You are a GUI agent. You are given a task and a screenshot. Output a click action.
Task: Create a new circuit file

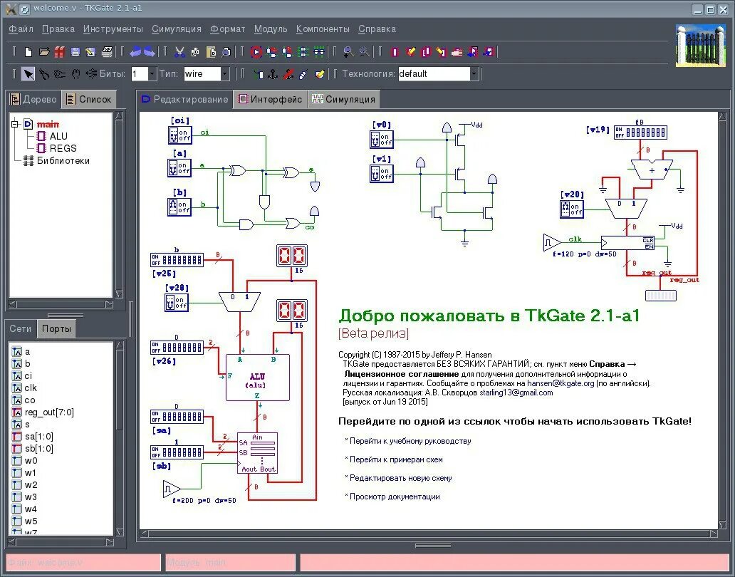pyautogui.click(x=28, y=51)
